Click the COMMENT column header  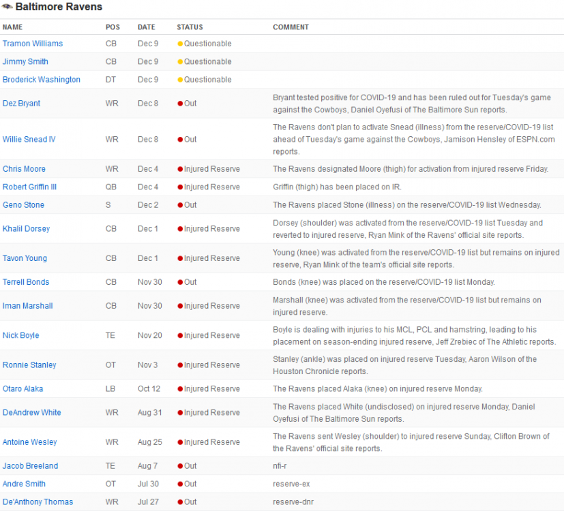(291, 27)
